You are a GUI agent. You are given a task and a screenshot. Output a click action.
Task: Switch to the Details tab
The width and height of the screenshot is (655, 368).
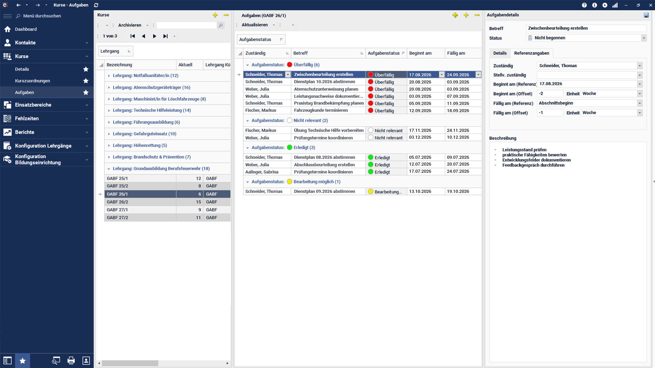(500, 53)
